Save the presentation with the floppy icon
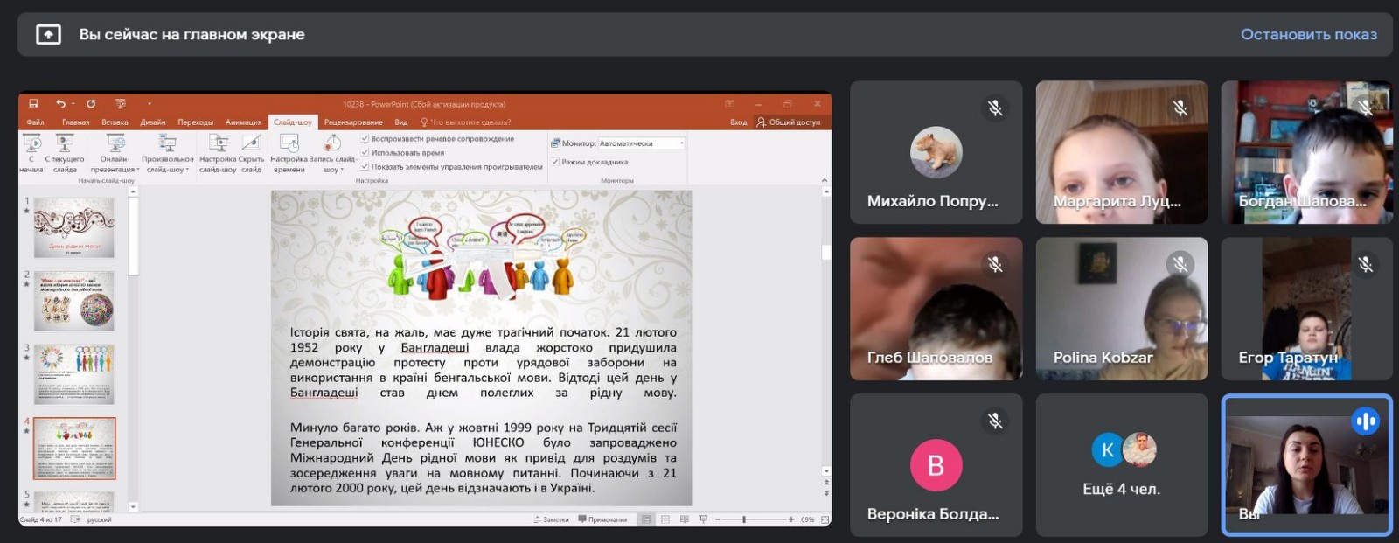 click(33, 104)
